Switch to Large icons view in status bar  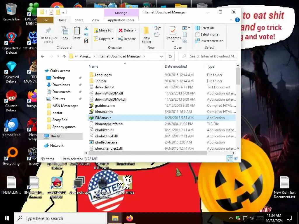point(236,159)
